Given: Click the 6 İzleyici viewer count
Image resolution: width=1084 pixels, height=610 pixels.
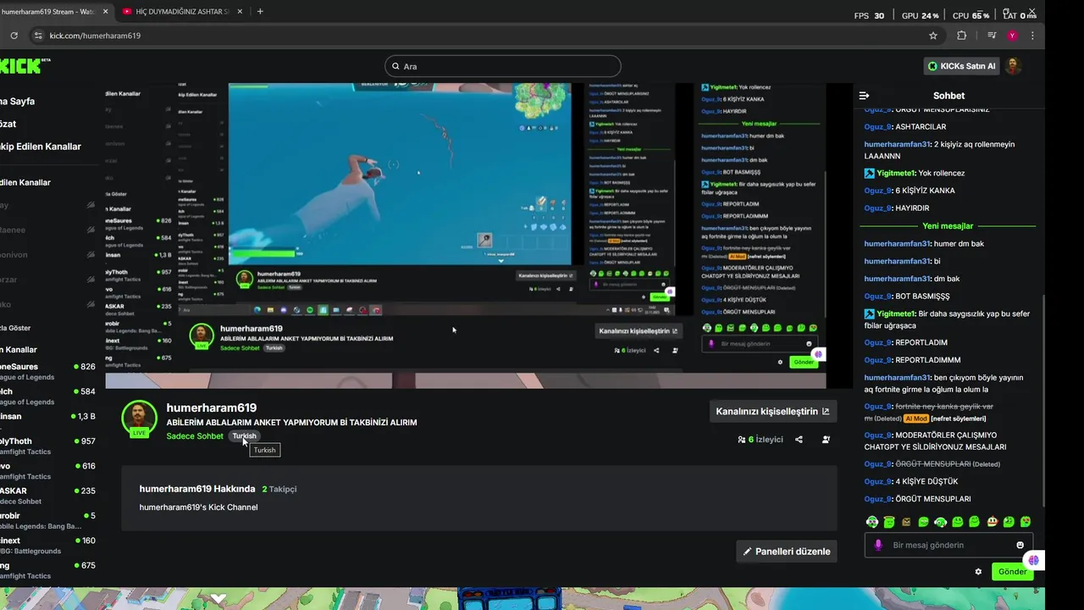Looking at the screenshot, I should [x=760, y=440].
